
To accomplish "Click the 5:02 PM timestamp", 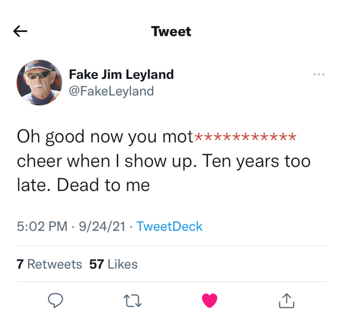I will [42, 226].
